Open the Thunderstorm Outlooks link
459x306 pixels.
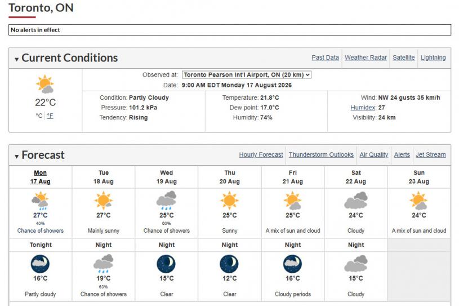click(321, 154)
